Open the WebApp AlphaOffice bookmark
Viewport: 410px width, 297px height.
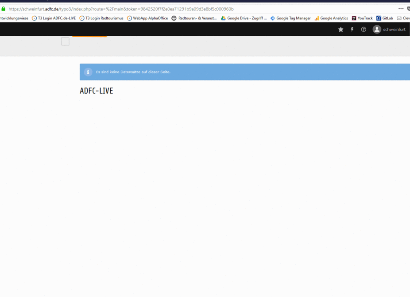pos(147,18)
